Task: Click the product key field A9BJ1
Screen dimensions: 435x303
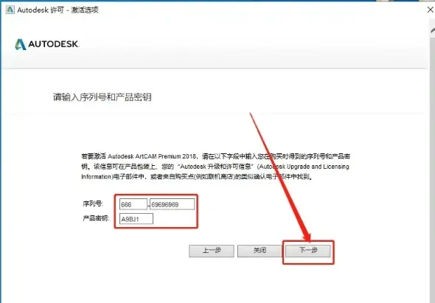Action: pos(136,219)
